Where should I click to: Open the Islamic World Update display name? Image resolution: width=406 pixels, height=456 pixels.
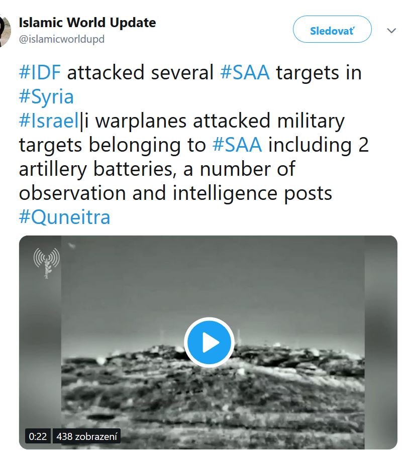tap(87, 23)
